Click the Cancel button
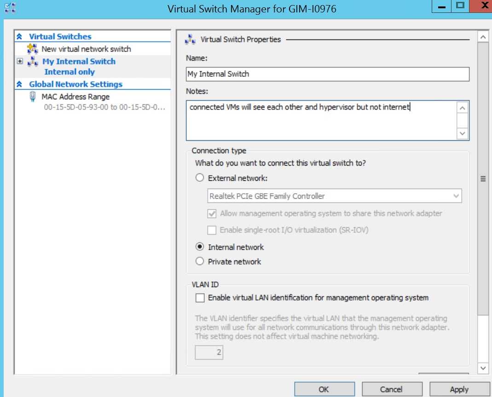492x397 pixels. tap(391, 389)
